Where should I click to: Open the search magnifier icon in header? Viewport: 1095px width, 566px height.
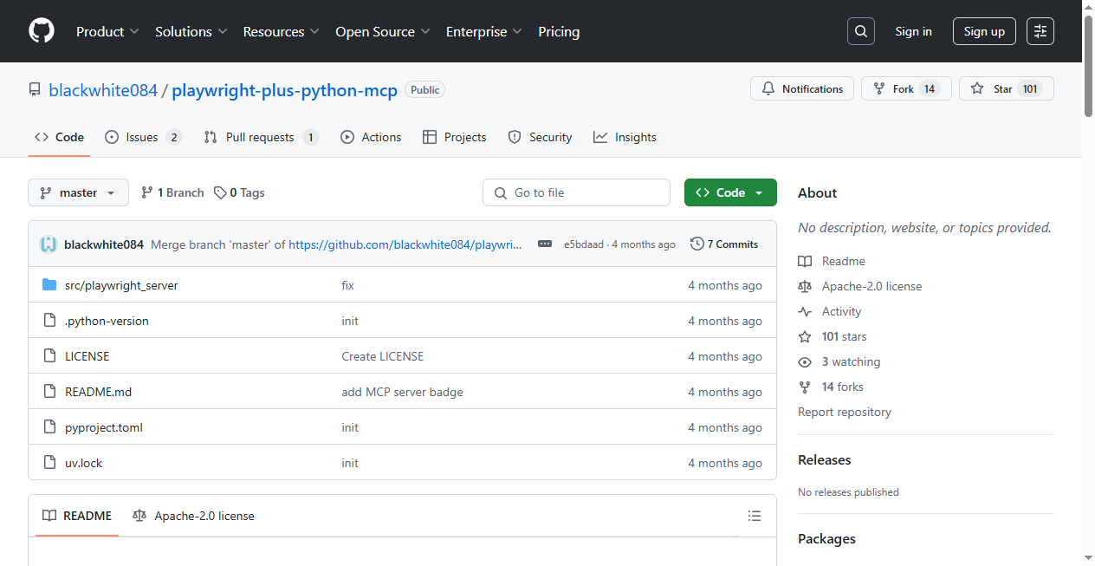tap(860, 31)
